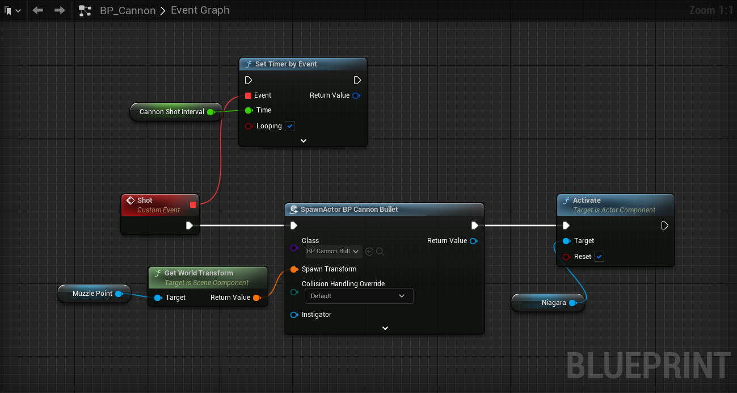Viewport: 737px width, 393px height.
Task: Click Set Timer input execution pin
Action: point(249,80)
